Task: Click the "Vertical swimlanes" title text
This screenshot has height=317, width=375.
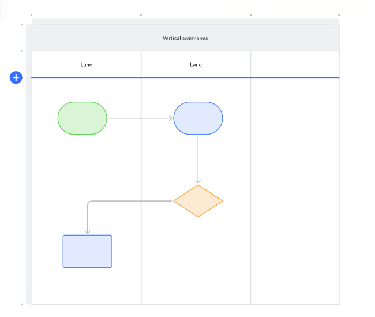Action: point(185,38)
